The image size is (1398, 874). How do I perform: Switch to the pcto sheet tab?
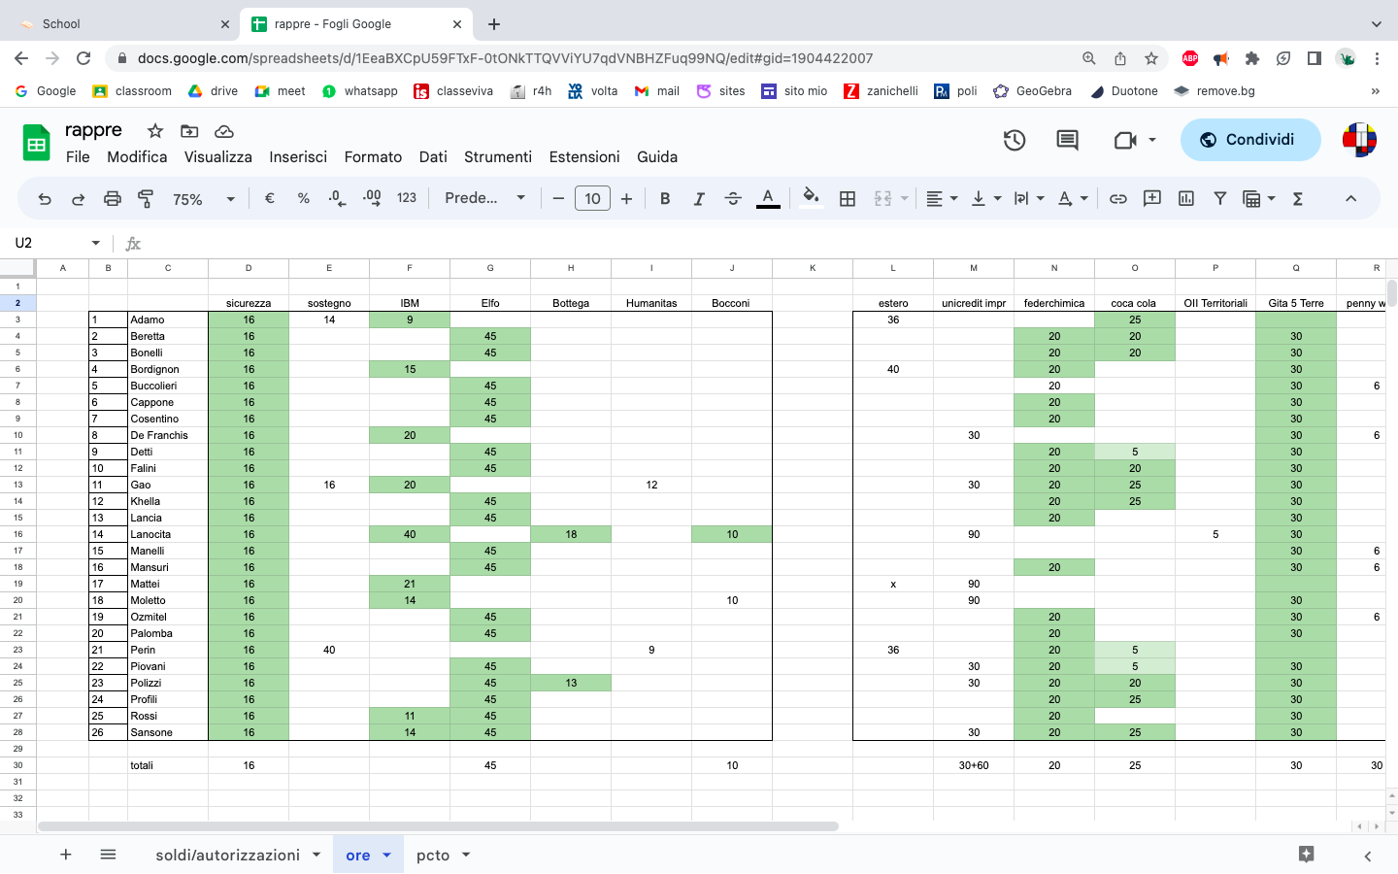click(x=433, y=856)
